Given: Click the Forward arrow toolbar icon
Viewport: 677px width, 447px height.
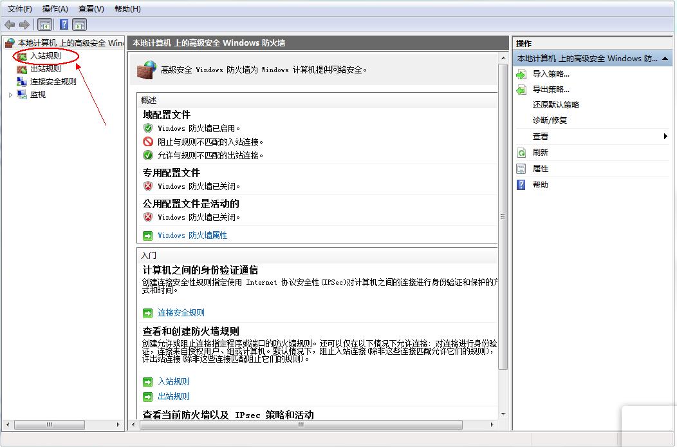Looking at the screenshot, I should 24,24.
